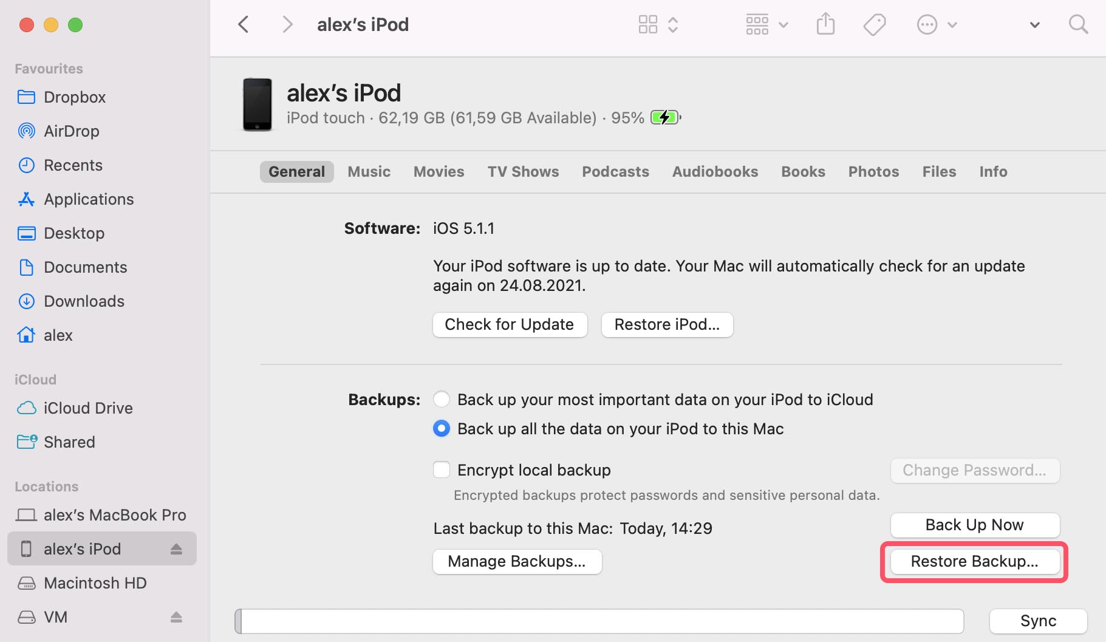
Task: Select back up to this Mac option
Action: [442, 429]
